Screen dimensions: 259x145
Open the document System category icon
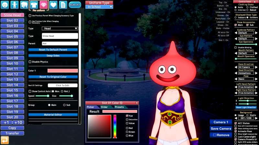point(63,5)
